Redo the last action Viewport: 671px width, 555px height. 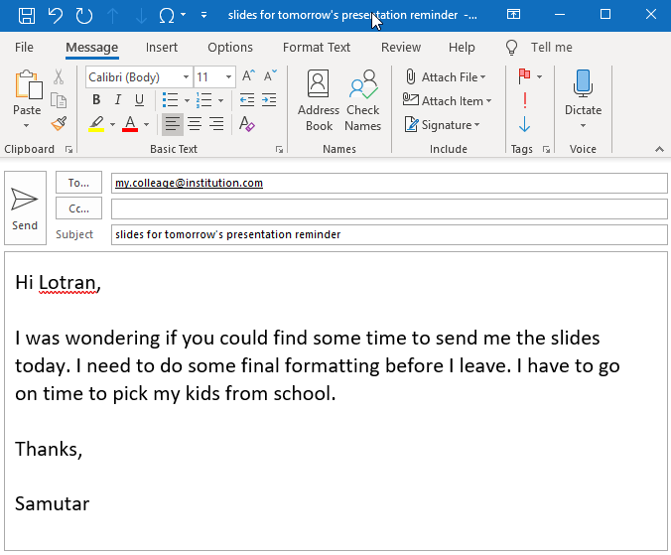coord(83,16)
